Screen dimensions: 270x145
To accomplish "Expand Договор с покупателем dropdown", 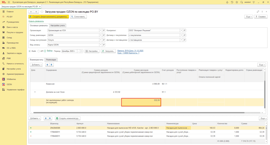I will [181, 35].
